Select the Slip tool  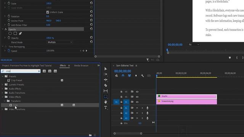(x=106, y=91)
